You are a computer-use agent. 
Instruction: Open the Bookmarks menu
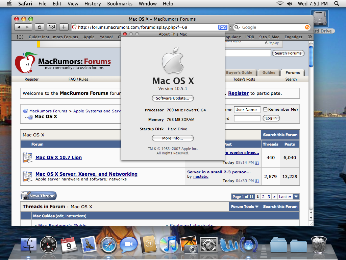pyautogui.click(x=120, y=3)
